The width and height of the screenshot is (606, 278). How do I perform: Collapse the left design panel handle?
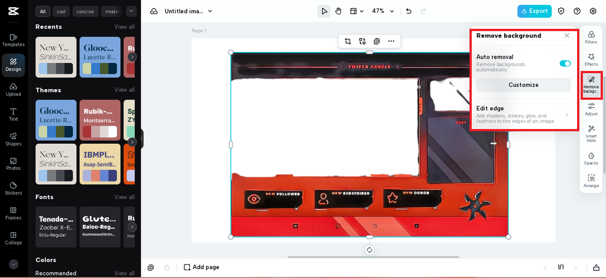[x=141, y=139]
